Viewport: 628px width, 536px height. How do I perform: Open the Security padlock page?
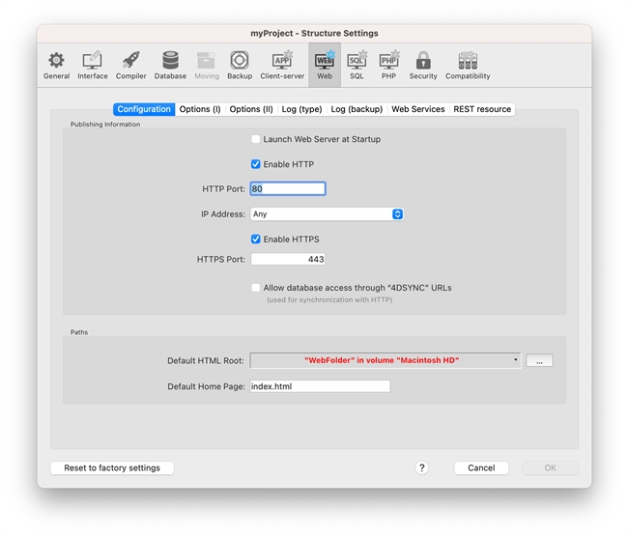(x=423, y=65)
